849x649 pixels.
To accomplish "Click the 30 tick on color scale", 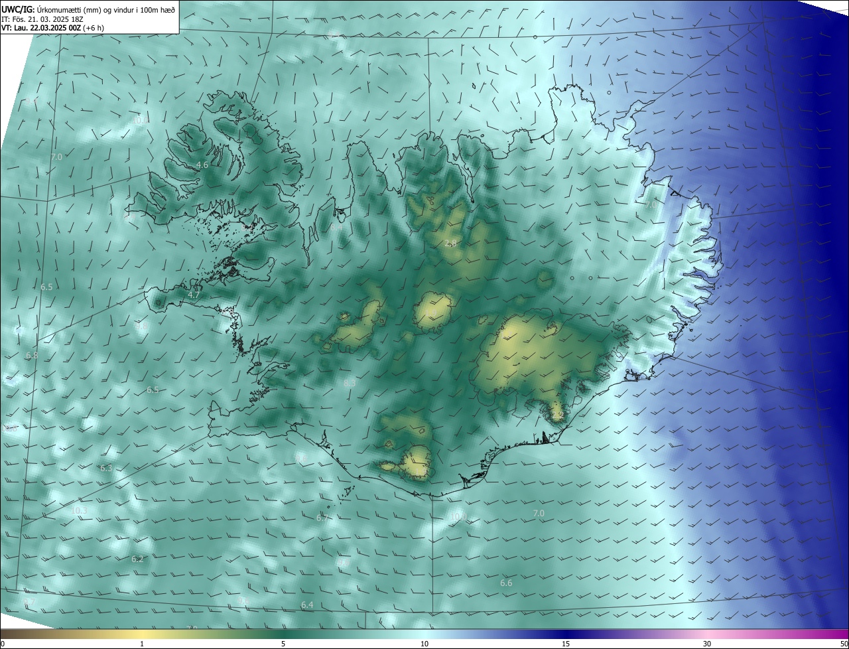I will pos(707,644).
